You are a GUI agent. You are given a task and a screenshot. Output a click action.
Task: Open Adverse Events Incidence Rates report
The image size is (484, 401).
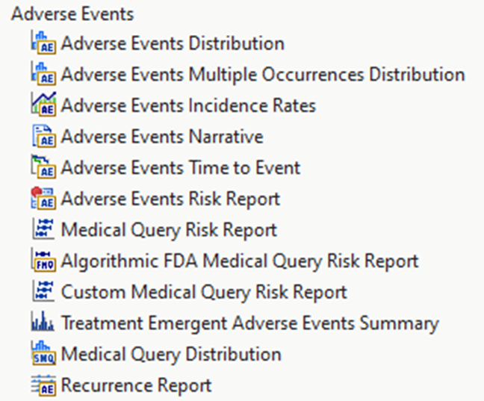[x=188, y=106]
